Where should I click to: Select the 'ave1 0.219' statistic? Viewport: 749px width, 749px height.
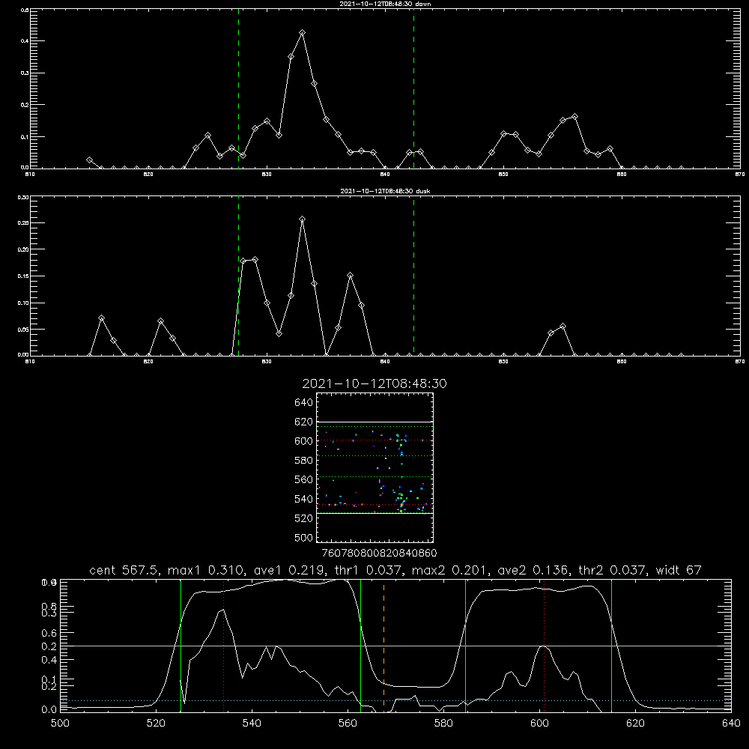tap(292, 570)
